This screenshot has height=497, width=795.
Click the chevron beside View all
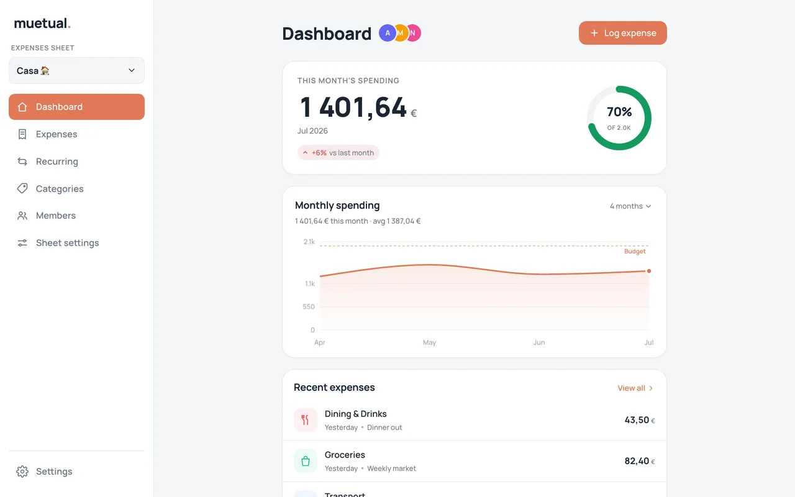(x=651, y=388)
